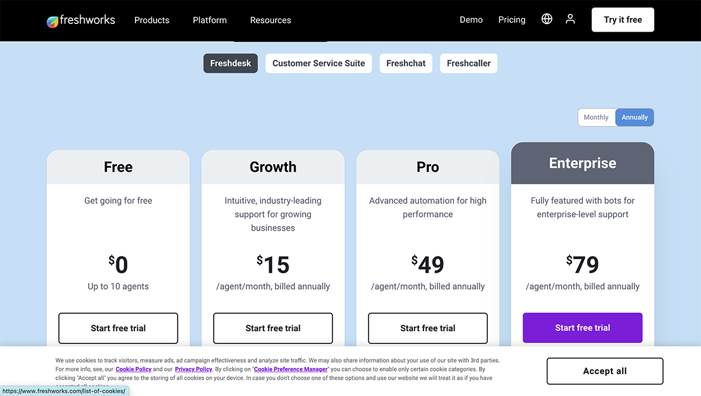Expand the Platform menu
Screen dimensions: 701x396
tap(209, 19)
